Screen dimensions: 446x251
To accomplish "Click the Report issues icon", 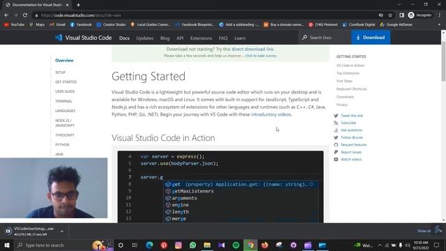I will tap(336, 152).
